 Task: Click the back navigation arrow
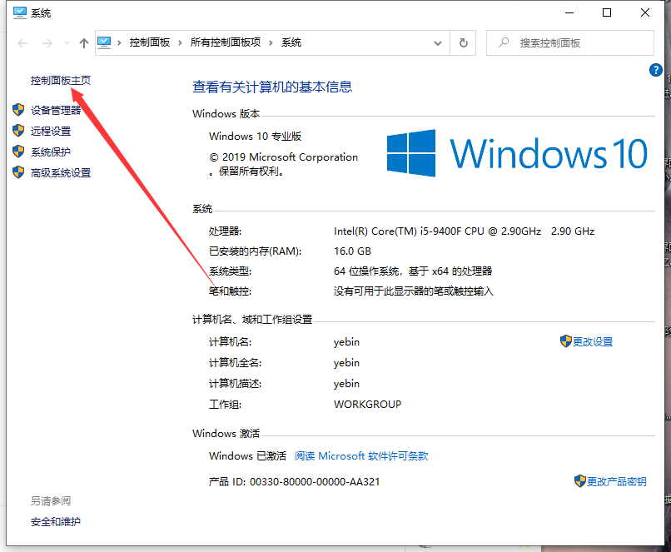(x=22, y=42)
